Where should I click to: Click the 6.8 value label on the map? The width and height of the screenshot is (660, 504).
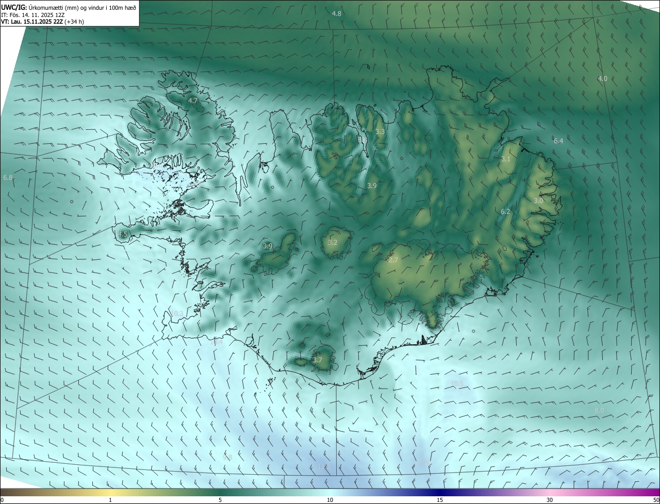coord(8,177)
